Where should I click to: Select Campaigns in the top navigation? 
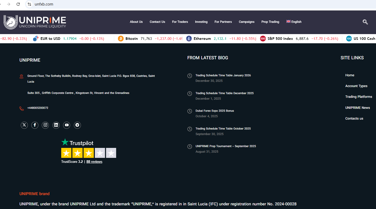pos(246,22)
